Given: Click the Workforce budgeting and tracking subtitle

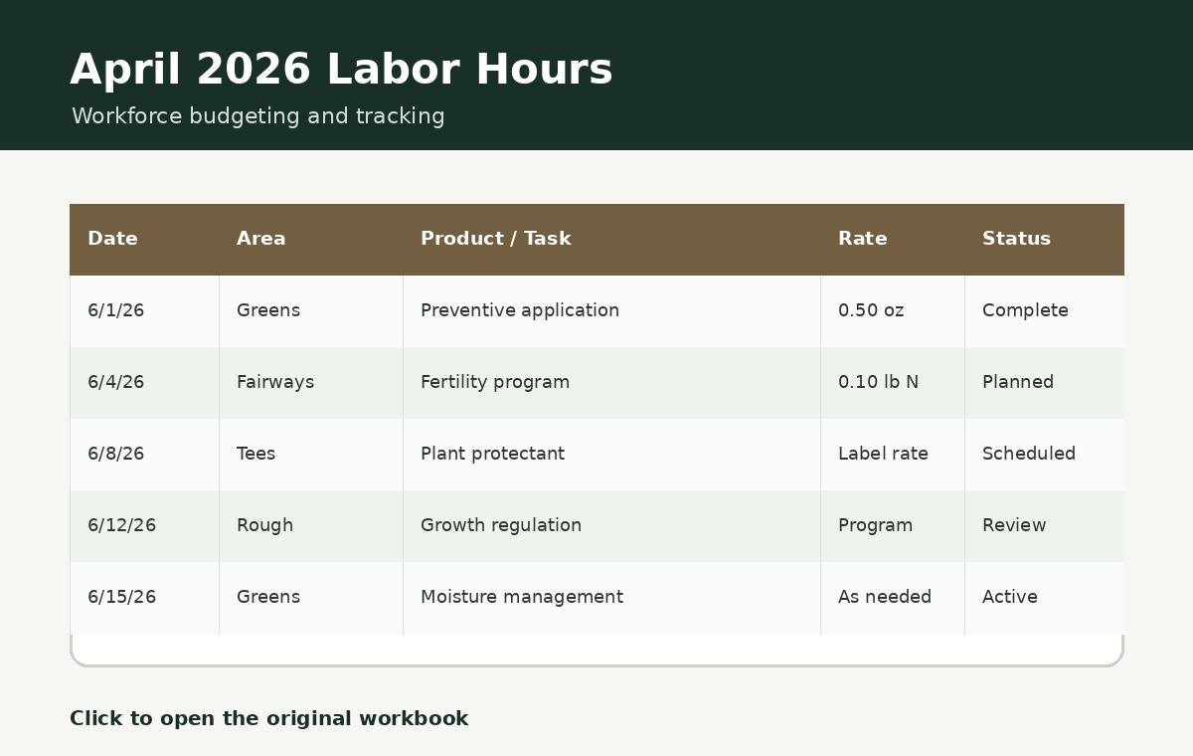Looking at the screenshot, I should pyautogui.click(x=258, y=116).
